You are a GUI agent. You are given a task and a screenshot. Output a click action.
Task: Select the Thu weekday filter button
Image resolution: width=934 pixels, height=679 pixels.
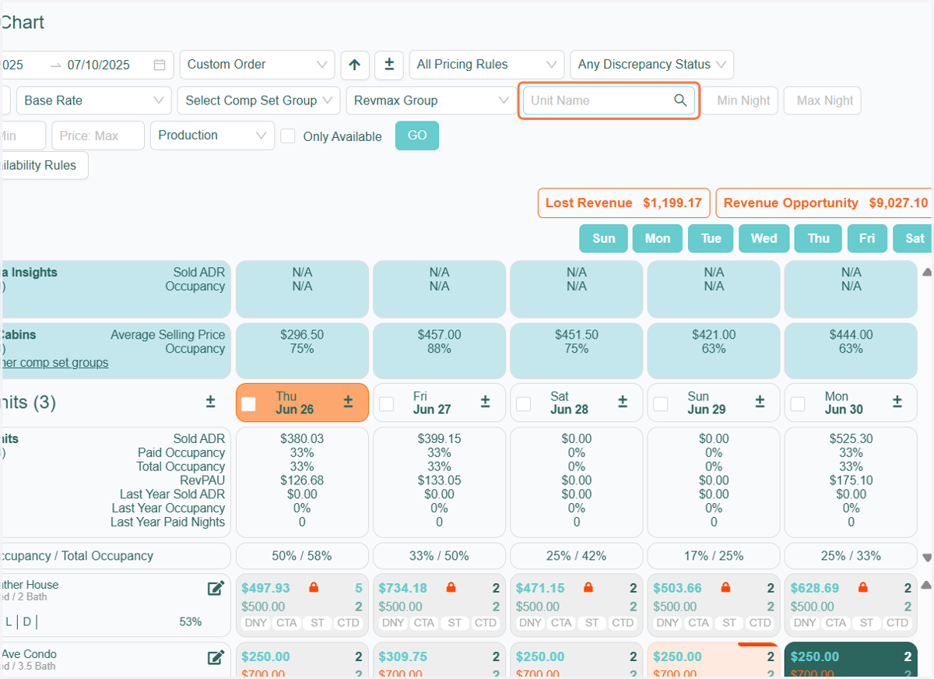(x=818, y=238)
